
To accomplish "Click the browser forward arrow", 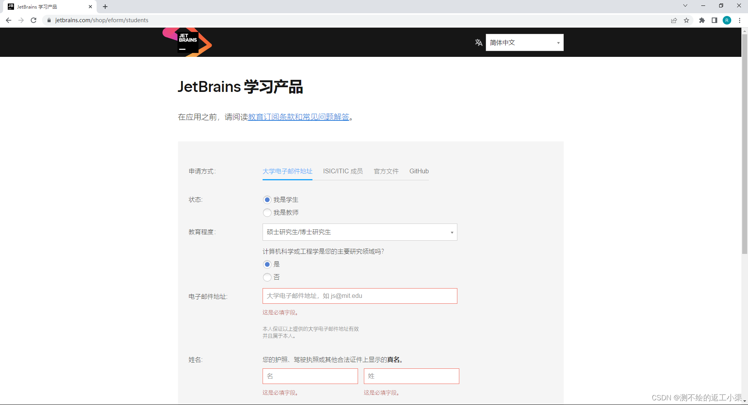I will (x=21, y=20).
